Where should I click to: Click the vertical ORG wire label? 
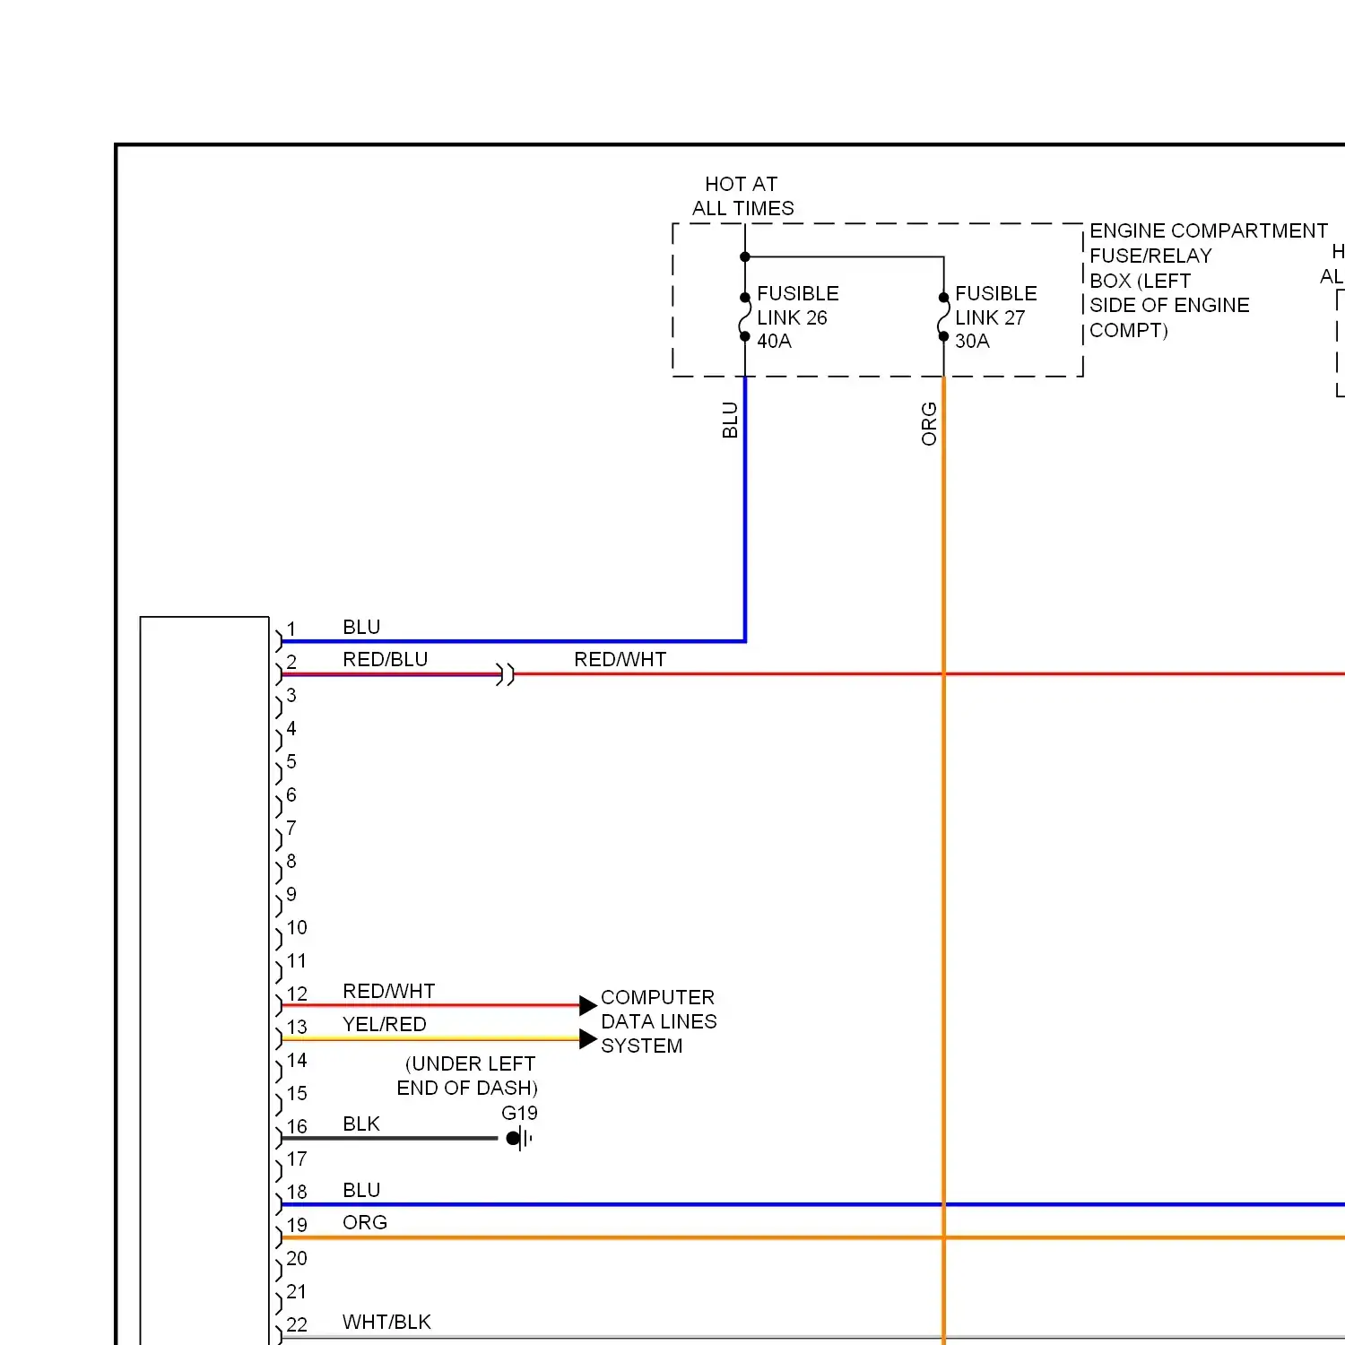[x=929, y=423]
